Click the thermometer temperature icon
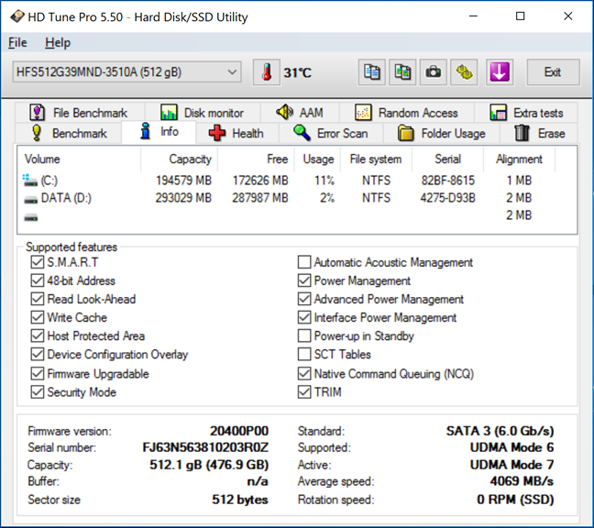Screen dimensions: 594x528 pyautogui.click(x=267, y=72)
